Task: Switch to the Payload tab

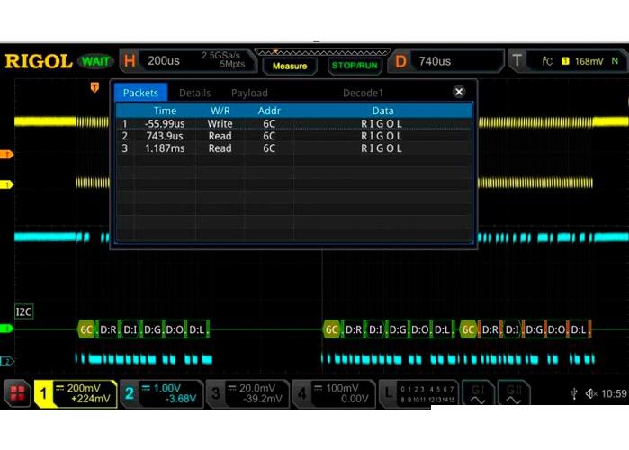Action: [x=249, y=93]
